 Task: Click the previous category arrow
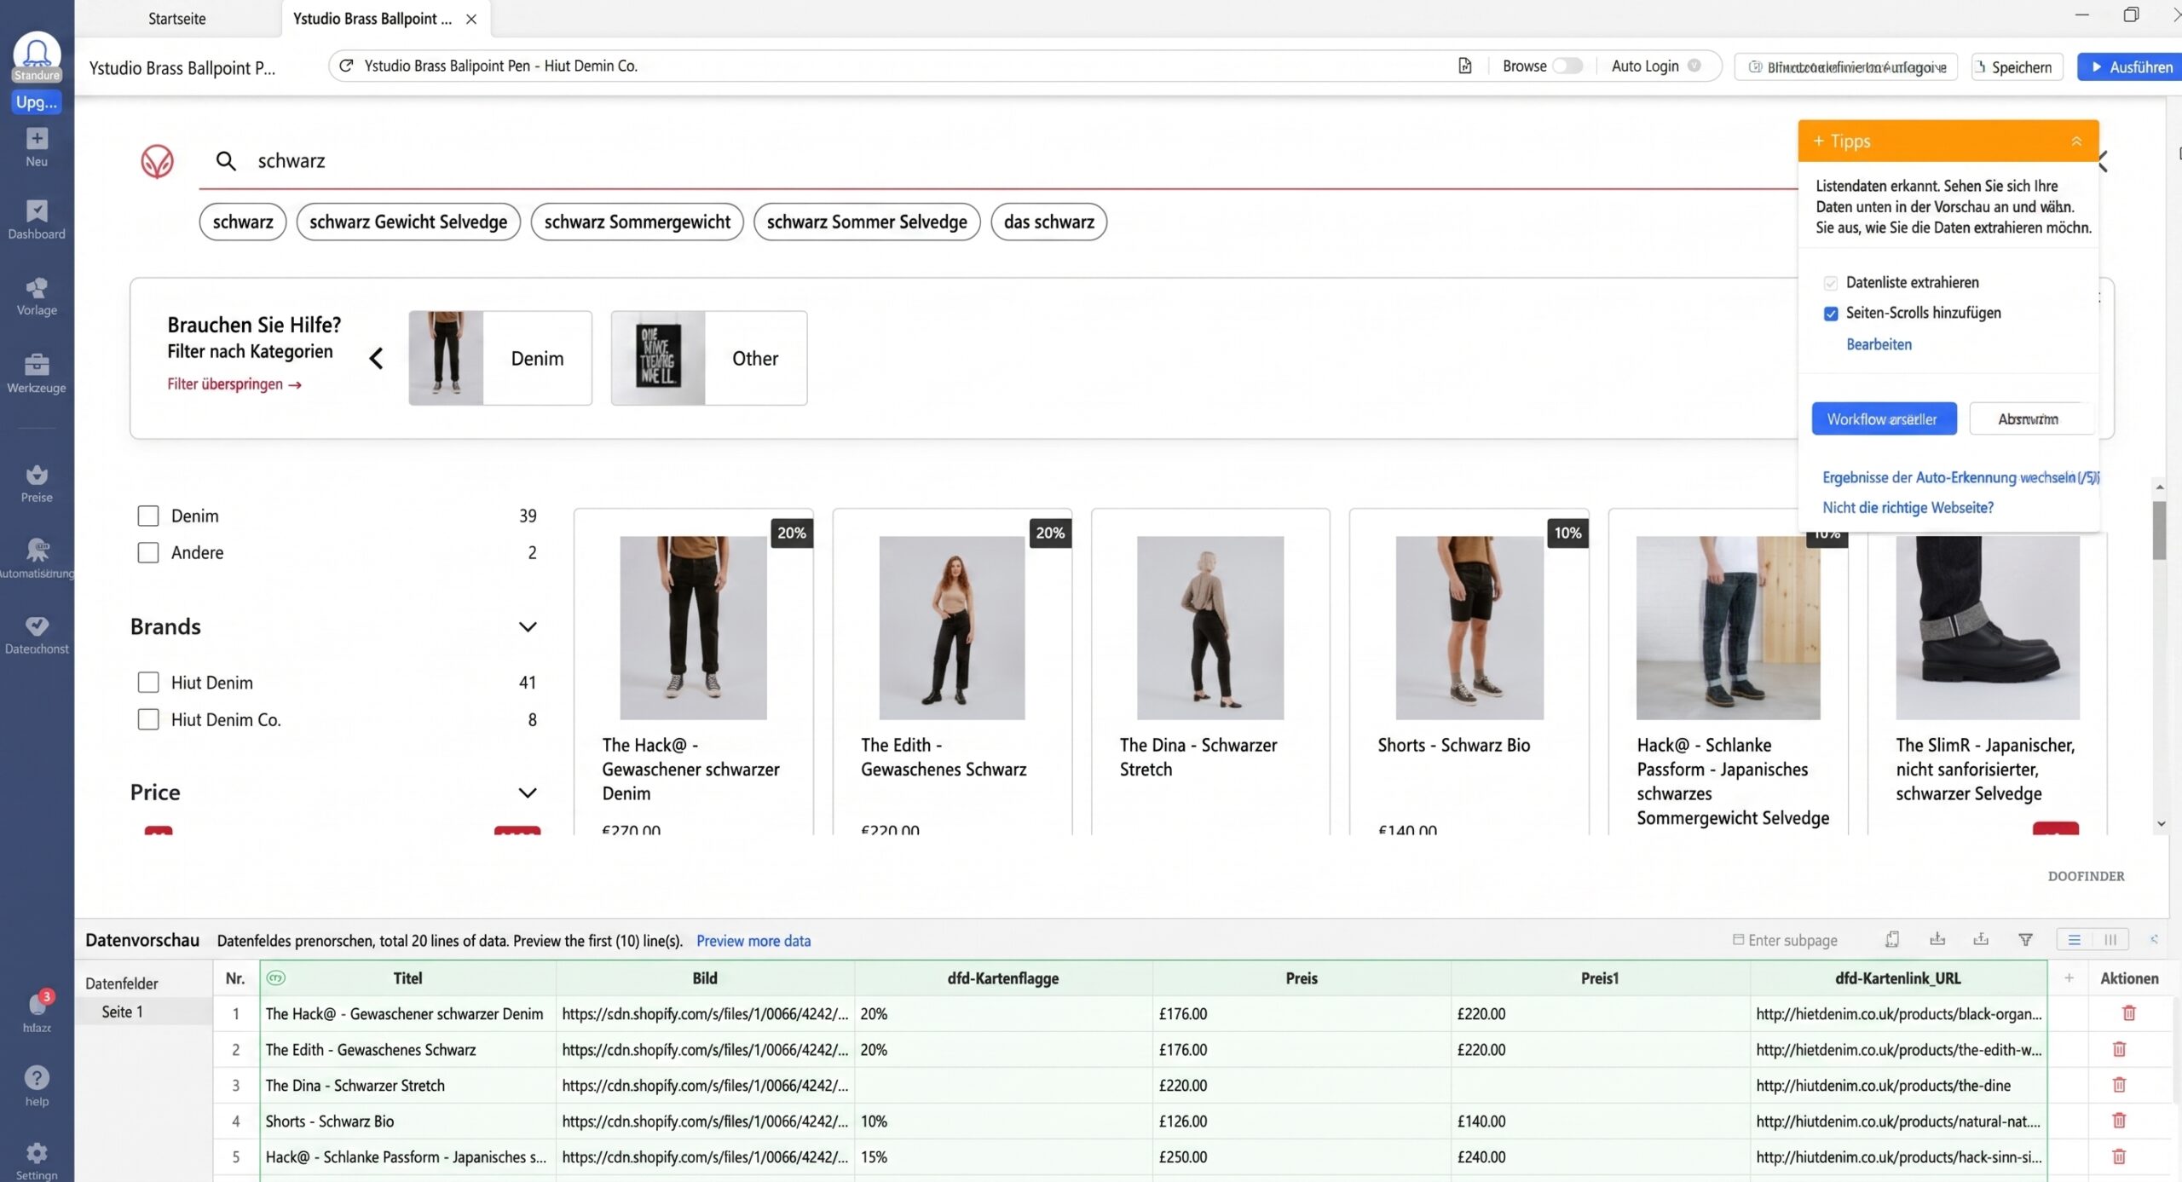click(376, 358)
